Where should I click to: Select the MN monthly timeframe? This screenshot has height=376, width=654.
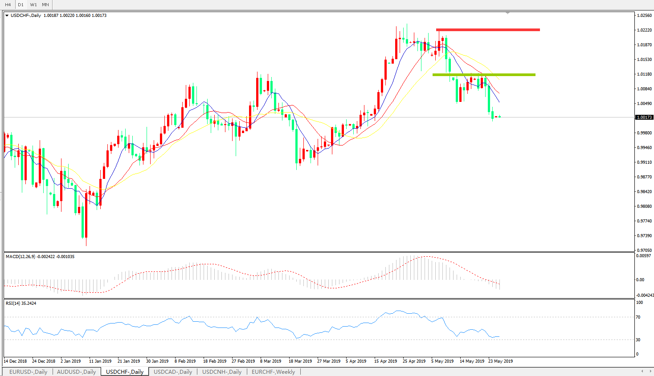pos(45,4)
